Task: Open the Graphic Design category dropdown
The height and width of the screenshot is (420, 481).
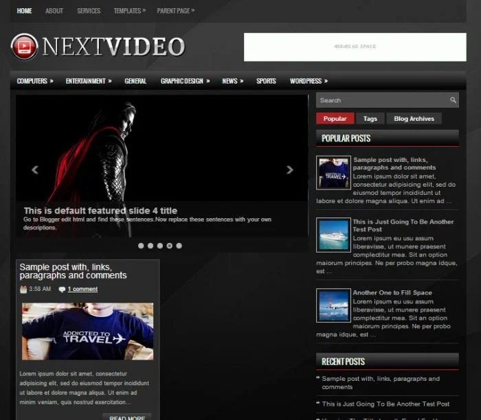Action: (186, 81)
